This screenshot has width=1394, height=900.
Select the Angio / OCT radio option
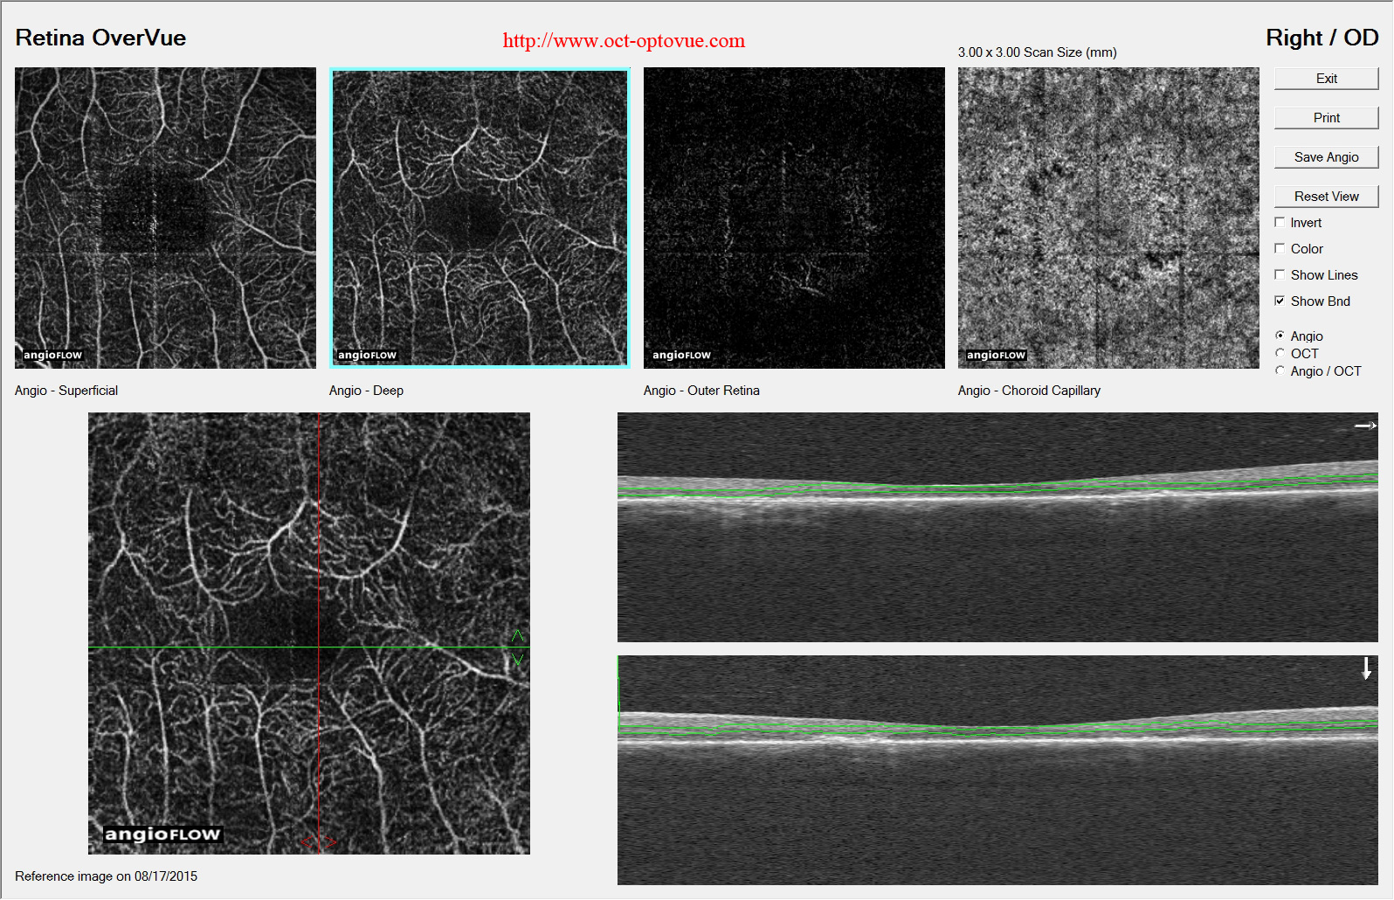coord(1280,370)
